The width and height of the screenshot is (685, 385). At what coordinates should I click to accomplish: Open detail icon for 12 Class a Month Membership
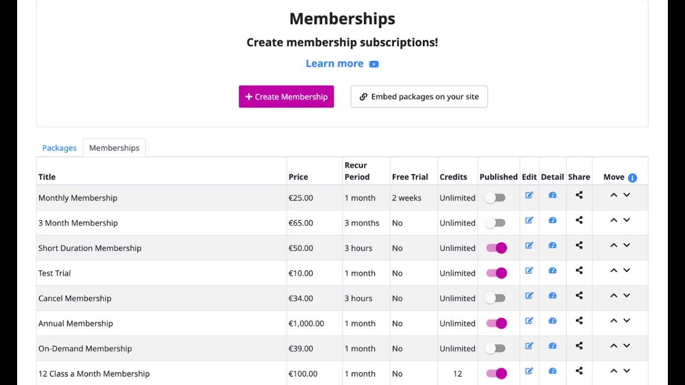pyautogui.click(x=553, y=371)
